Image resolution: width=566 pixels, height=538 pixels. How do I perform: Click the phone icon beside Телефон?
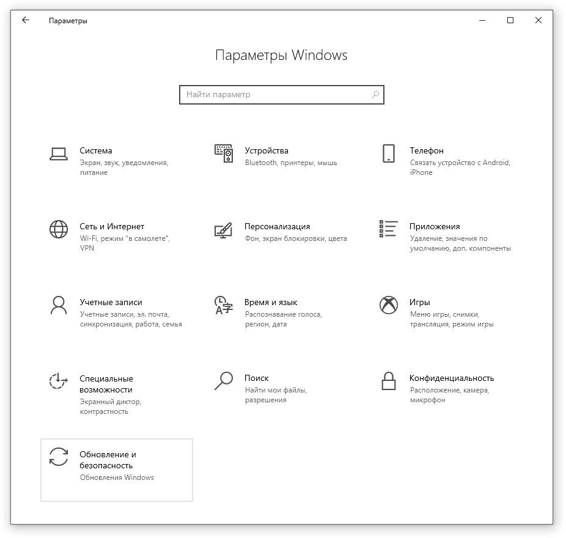click(x=388, y=153)
